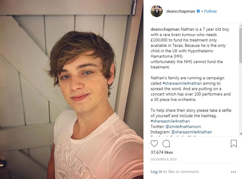Open the @shareasmile4nathan Instagram mention
Screen dimensions: 242x179
coord(191,132)
